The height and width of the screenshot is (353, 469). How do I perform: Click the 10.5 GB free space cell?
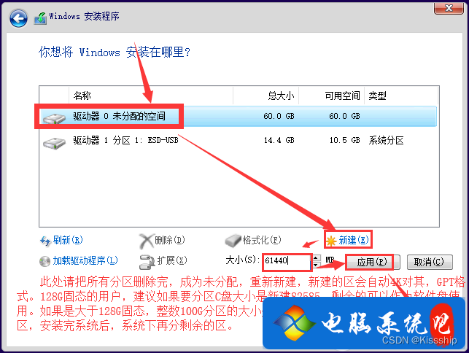pos(344,140)
